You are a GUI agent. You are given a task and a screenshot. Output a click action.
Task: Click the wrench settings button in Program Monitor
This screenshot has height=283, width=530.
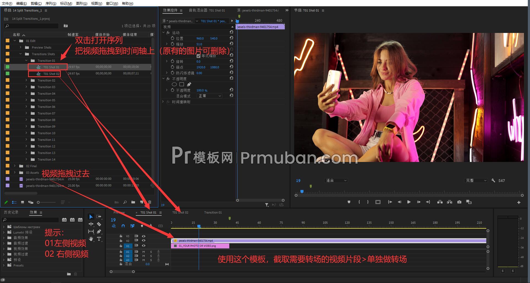[493, 180]
